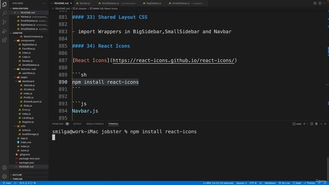This screenshot has height=185, width=329.
Task: Expand the Outline section
Action: pos(17,175)
